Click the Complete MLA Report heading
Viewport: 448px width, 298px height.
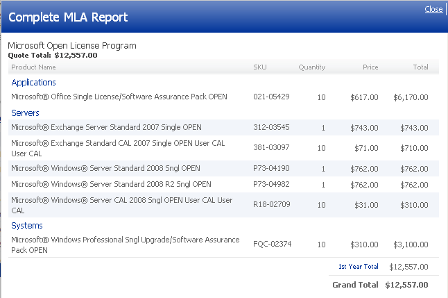(68, 17)
